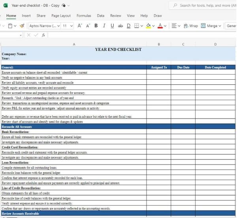Viewport: 237px width, 218px height.
Task: Apply the red Font color A
Action: click(x=160, y=26)
